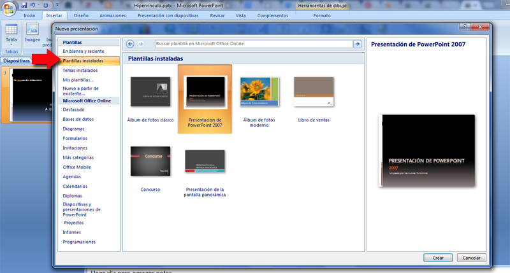Switch to the Insertar tab

54,15
